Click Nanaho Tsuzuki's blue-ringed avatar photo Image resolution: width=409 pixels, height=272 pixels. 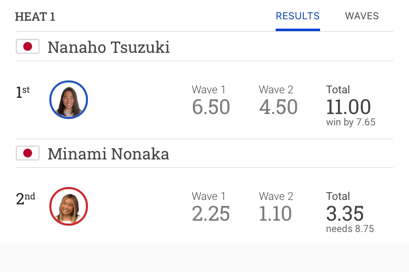69,100
